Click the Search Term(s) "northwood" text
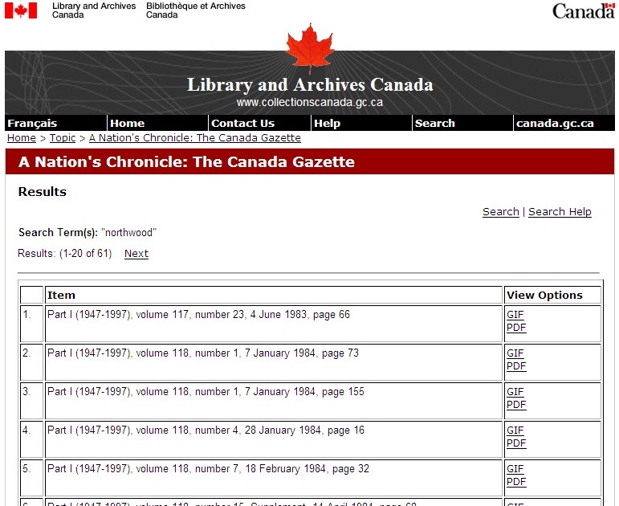This screenshot has width=619, height=506. pos(88,232)
